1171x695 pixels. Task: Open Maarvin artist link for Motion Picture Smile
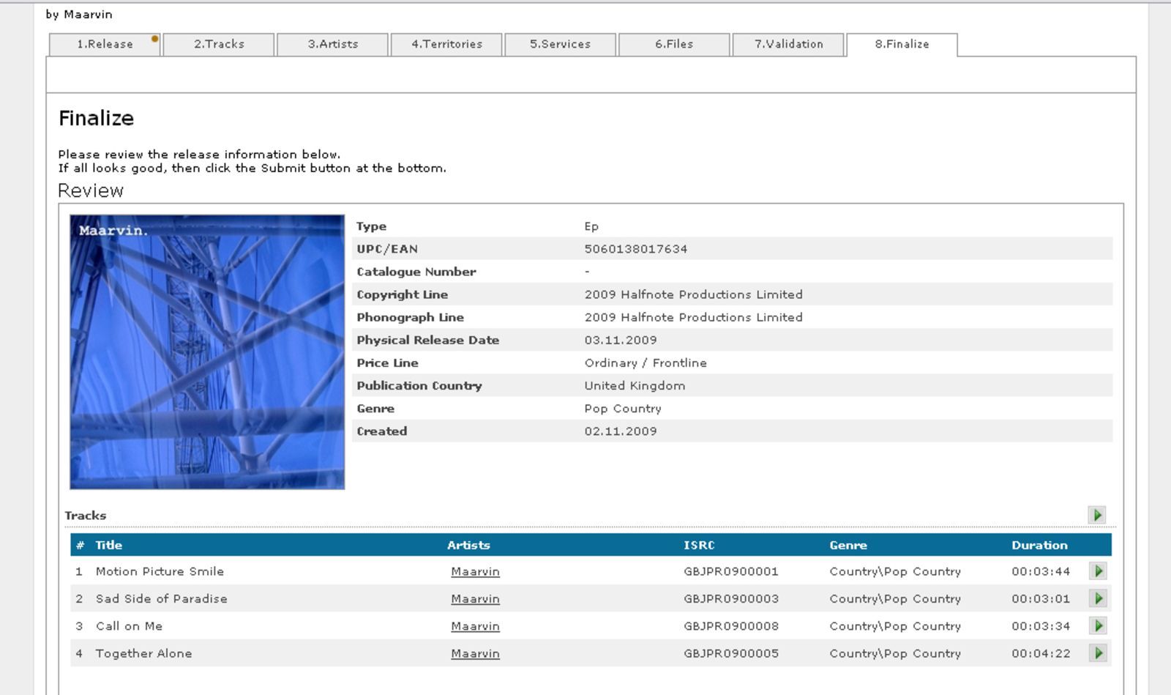coord(475,572)
